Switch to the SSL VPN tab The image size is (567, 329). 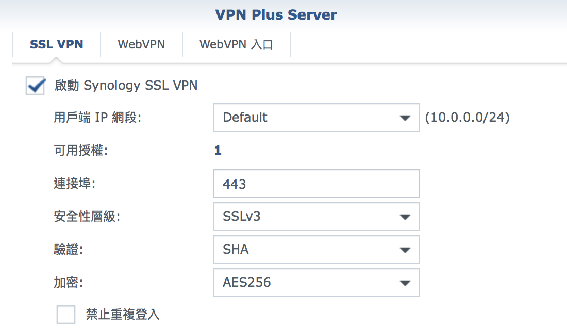point(56,44)
